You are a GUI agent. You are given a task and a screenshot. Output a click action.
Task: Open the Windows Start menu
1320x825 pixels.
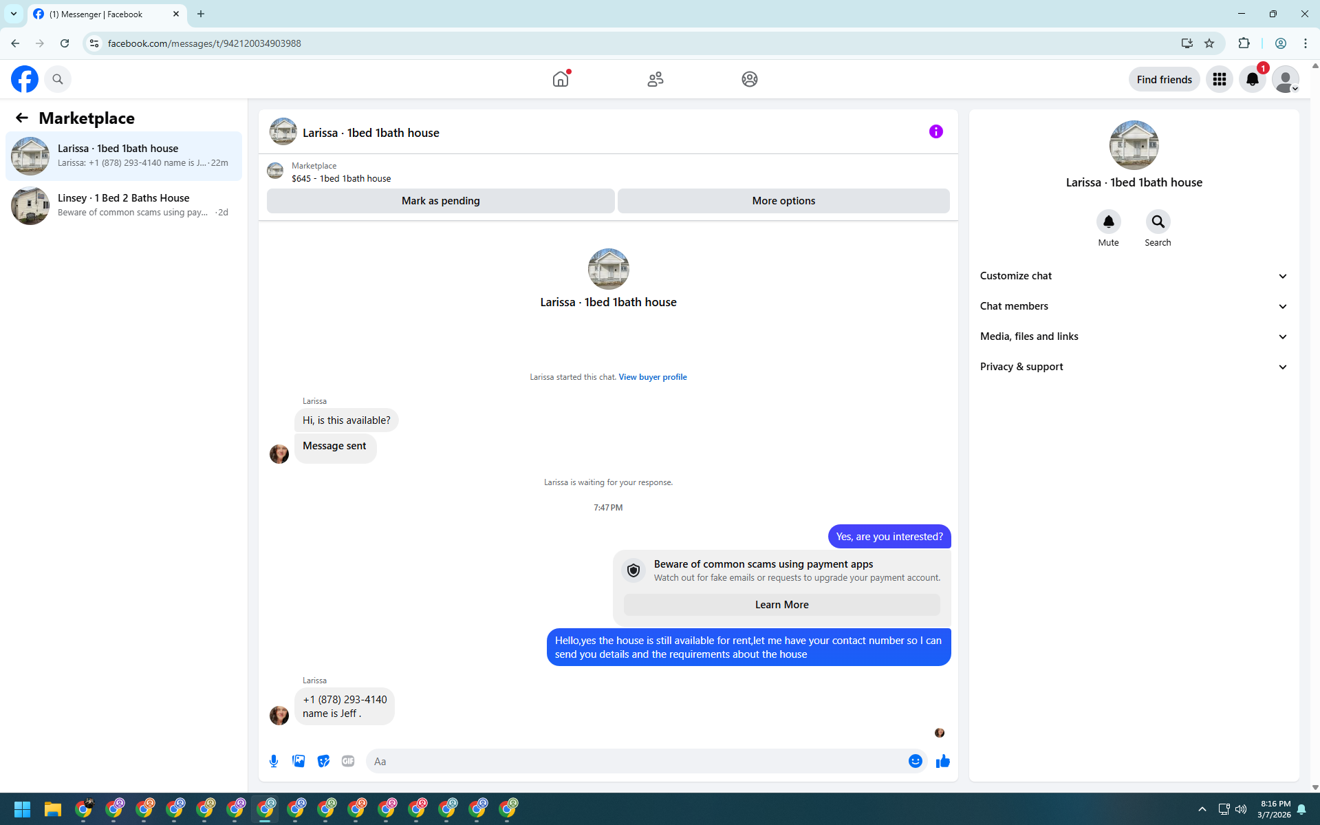pyautogui.click(x=22, y=809)
